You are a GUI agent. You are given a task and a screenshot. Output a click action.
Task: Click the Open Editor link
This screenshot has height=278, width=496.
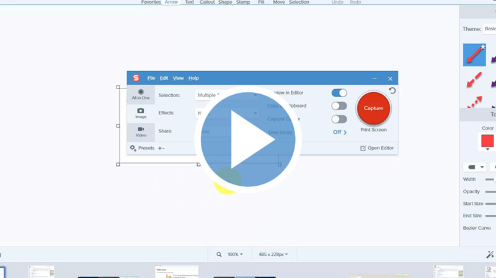377,148
